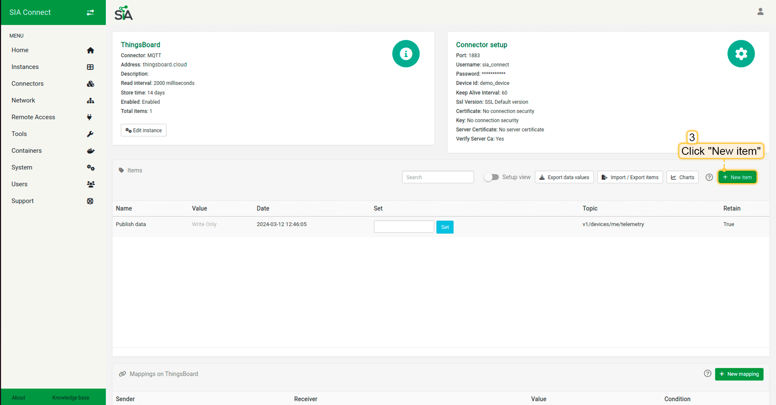Open Connector setup gear icon
Screen dimensions: 776x405
(740, 54)
